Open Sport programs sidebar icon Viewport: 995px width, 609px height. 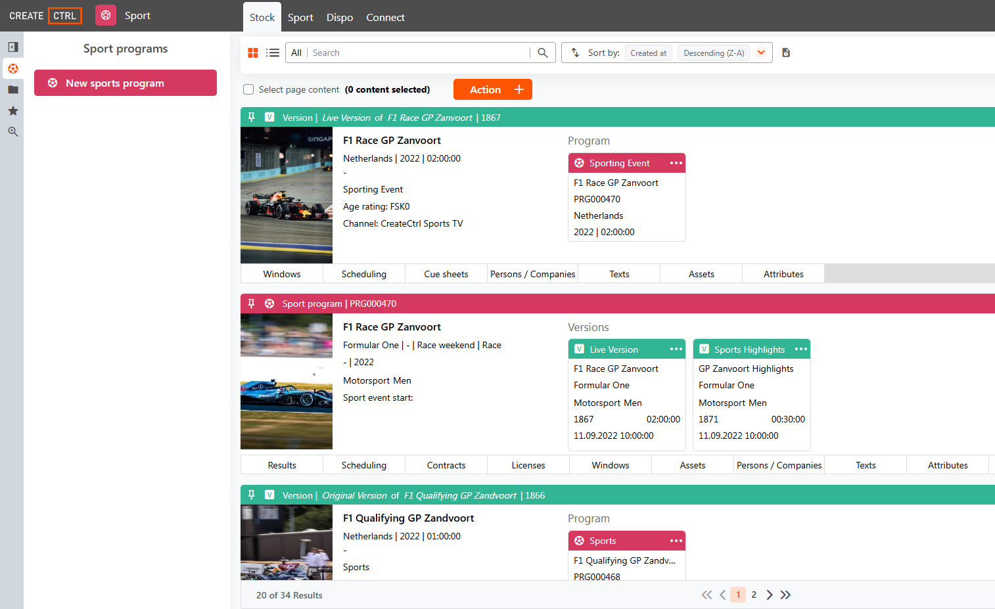[12, 68]
